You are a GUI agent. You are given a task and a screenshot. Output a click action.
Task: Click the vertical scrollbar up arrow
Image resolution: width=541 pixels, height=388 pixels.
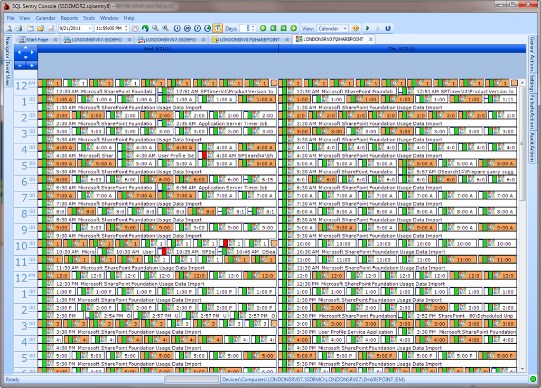(522, 83)
